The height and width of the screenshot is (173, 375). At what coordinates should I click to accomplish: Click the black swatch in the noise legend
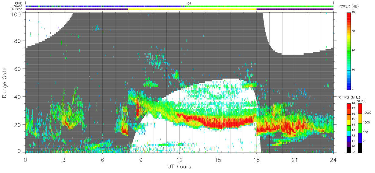pyautogui.click(x=360, y=147)
